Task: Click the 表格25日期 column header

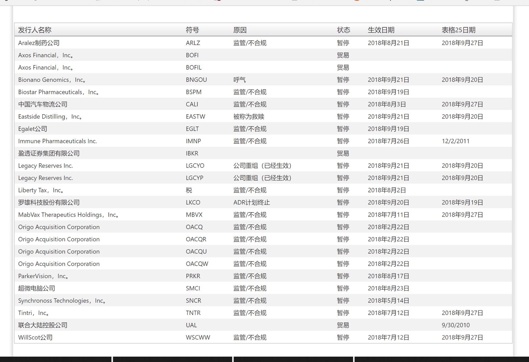Action: pos(458,30)
